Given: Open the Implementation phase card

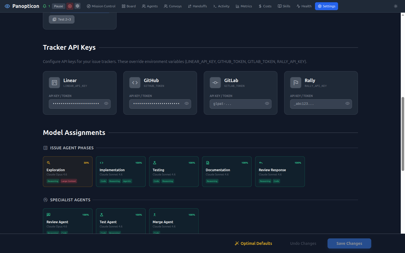Looking at the screenshot, I should click(x=121, y=171).
